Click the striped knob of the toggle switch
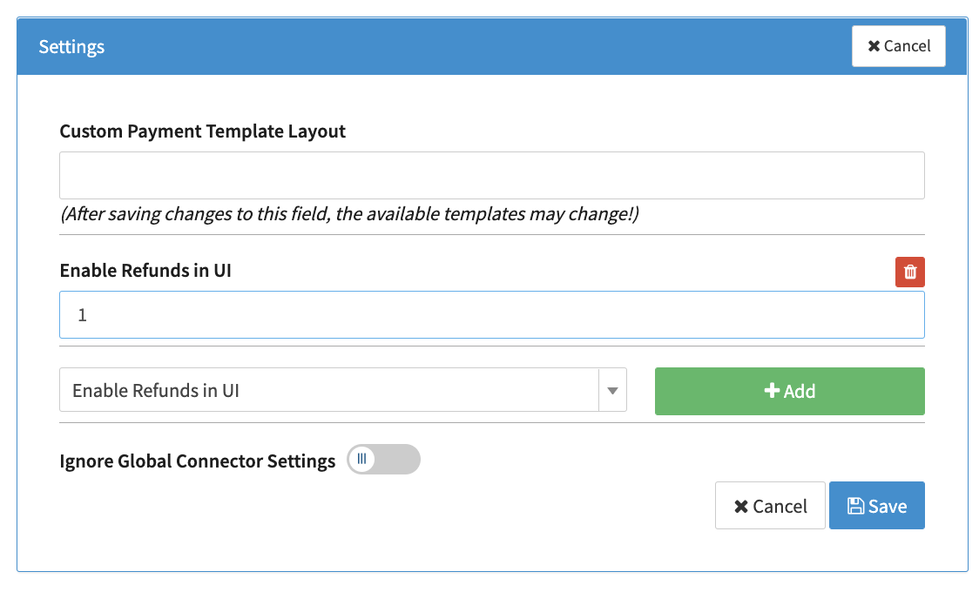Screen dimensions: 979x592 [x=362, y=460]
